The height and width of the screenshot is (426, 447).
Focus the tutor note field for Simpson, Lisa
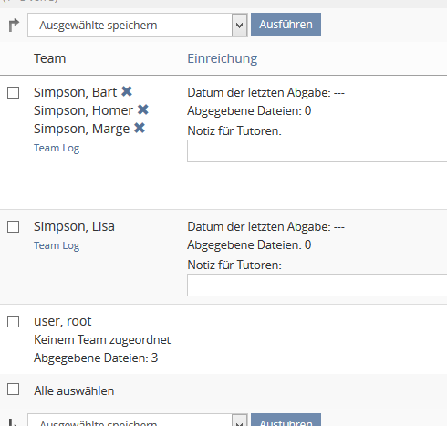317,286
